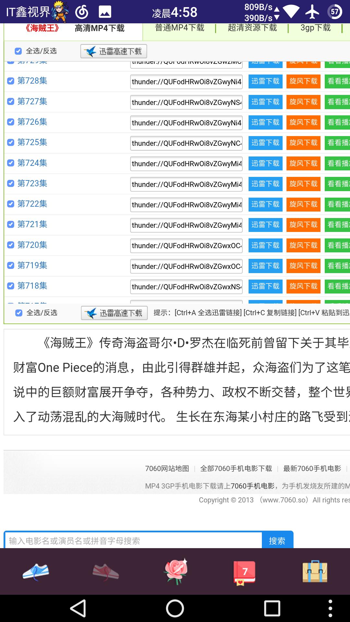
Task: Click 迅雷下载 for episode 728
Action: (x=265, y=81)
